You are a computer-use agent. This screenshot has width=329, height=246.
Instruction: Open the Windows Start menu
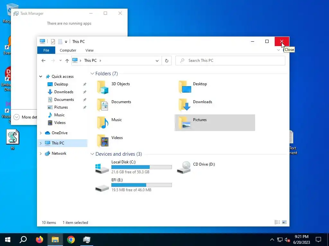8,240
